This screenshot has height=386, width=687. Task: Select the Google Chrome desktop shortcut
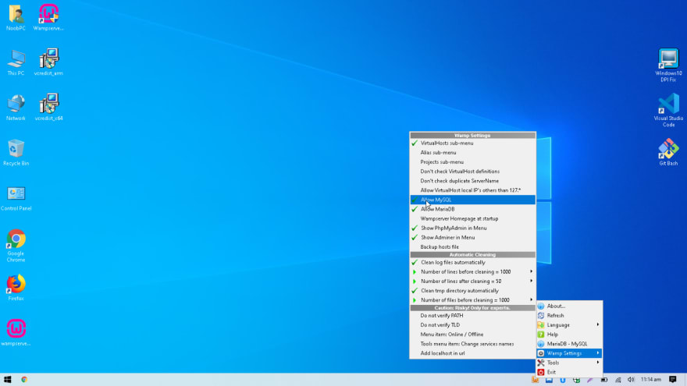16,246
